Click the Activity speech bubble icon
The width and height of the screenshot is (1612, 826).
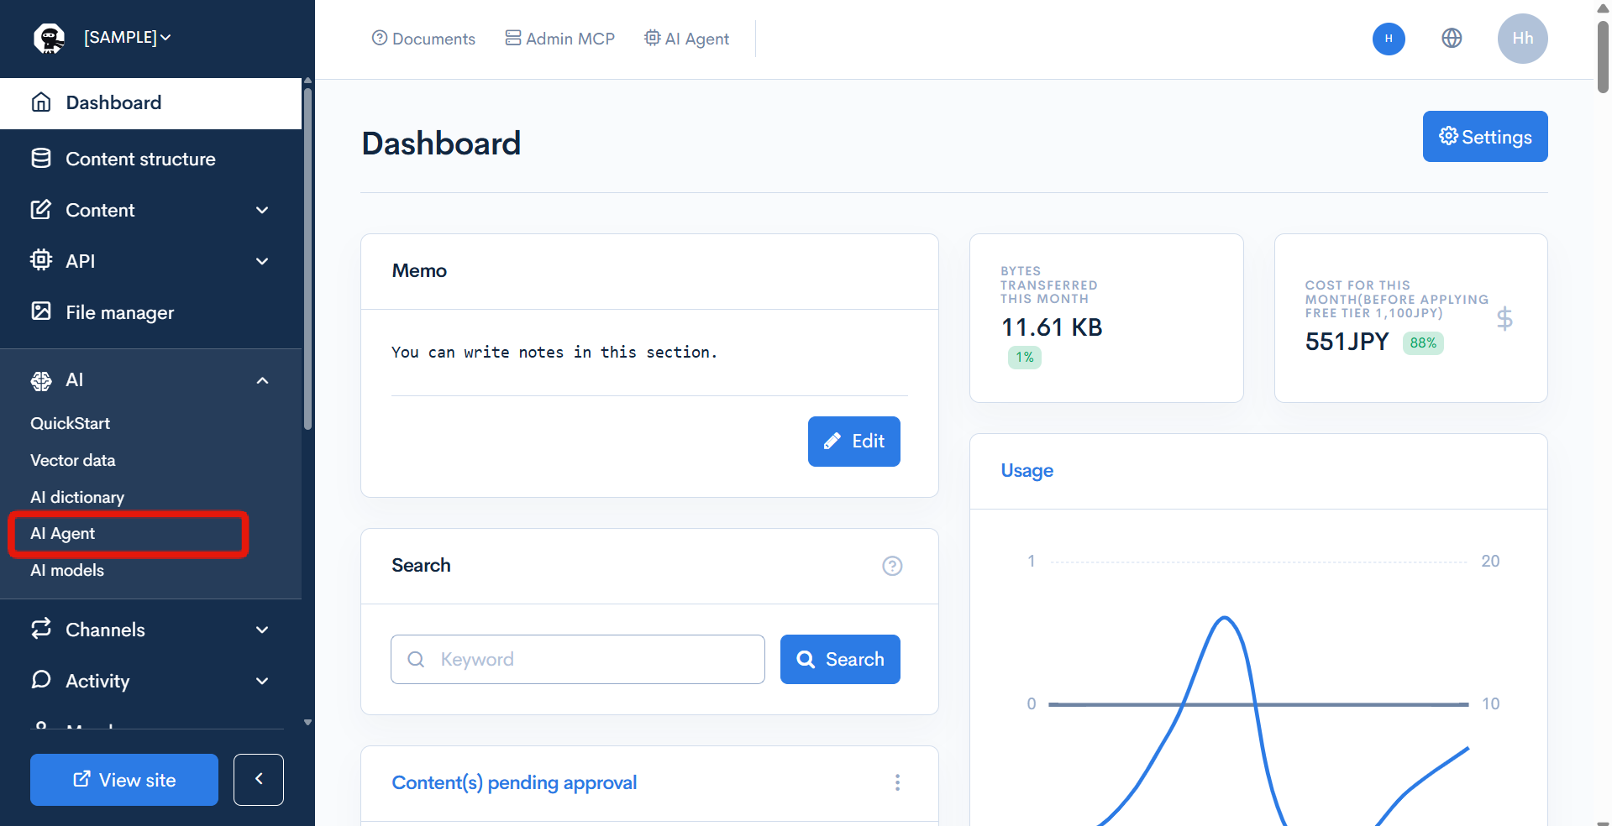point(41,680)
